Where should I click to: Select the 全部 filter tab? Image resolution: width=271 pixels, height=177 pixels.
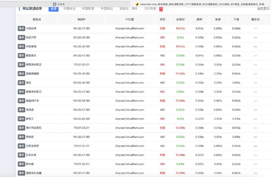(54, 9)
